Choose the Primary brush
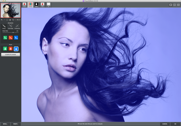The width and height of the screenshot is (181, 126). (x=4, y=27)
